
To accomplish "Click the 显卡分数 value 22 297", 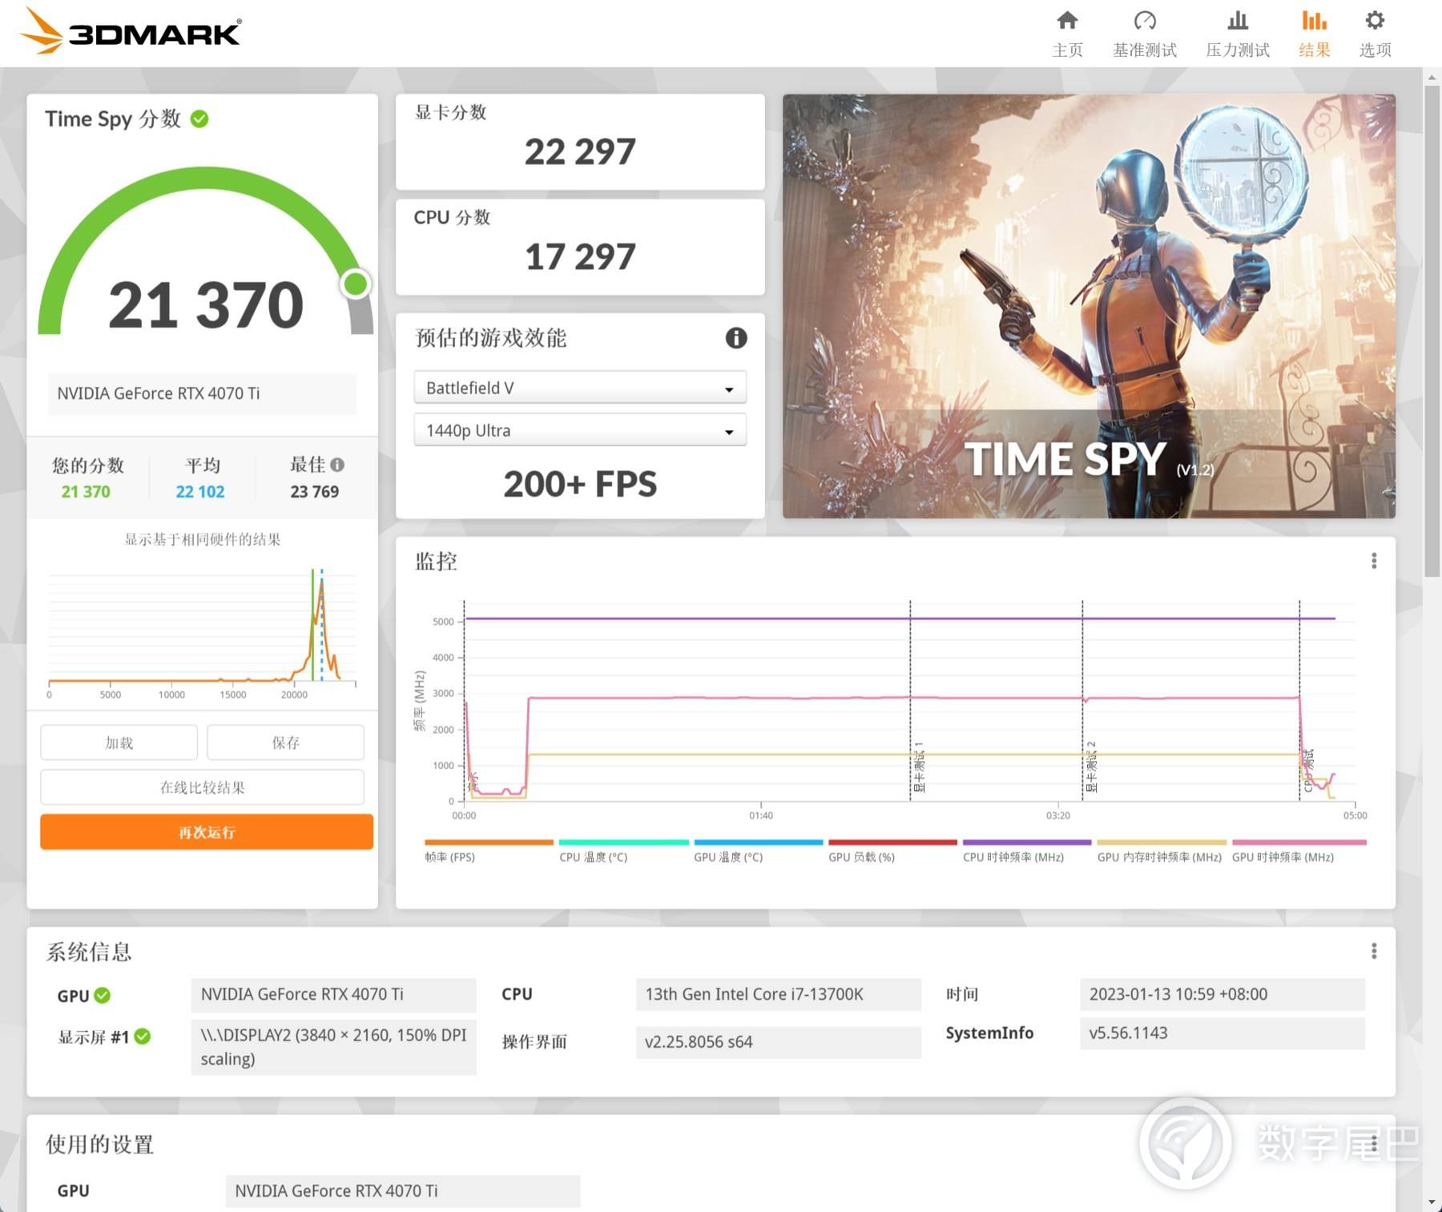I will tap(580, 152).
